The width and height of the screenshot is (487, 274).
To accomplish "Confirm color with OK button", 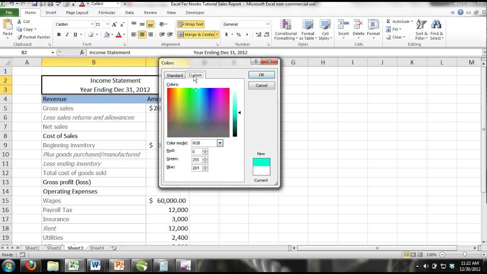I will (261, 75).
